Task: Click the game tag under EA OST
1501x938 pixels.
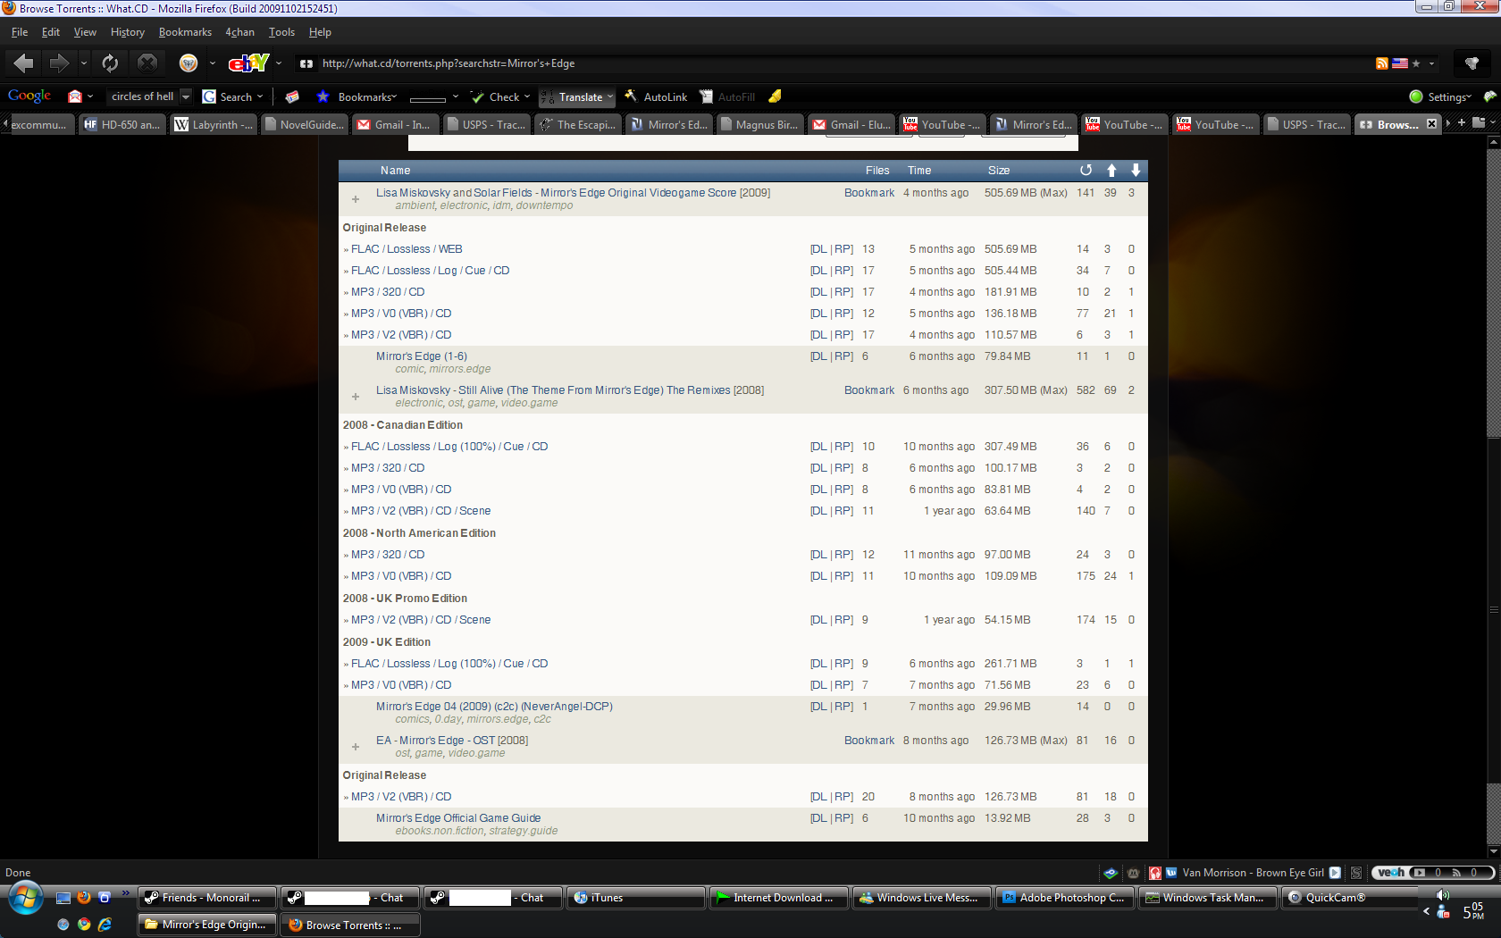Action: (429, 753)
